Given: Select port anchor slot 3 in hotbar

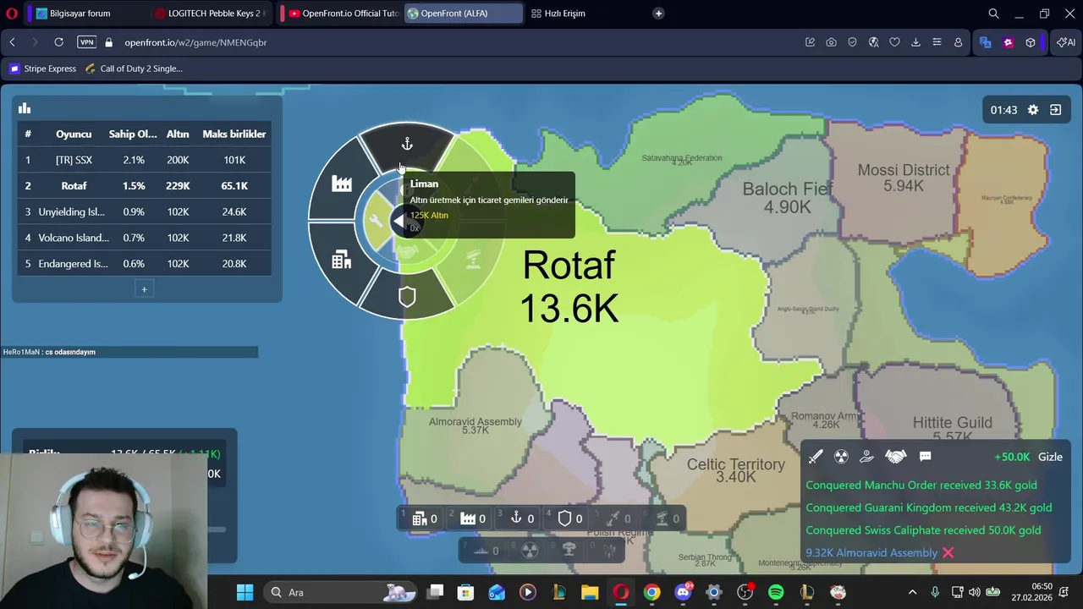Looking at the screenshot, I should click(519, 518).
